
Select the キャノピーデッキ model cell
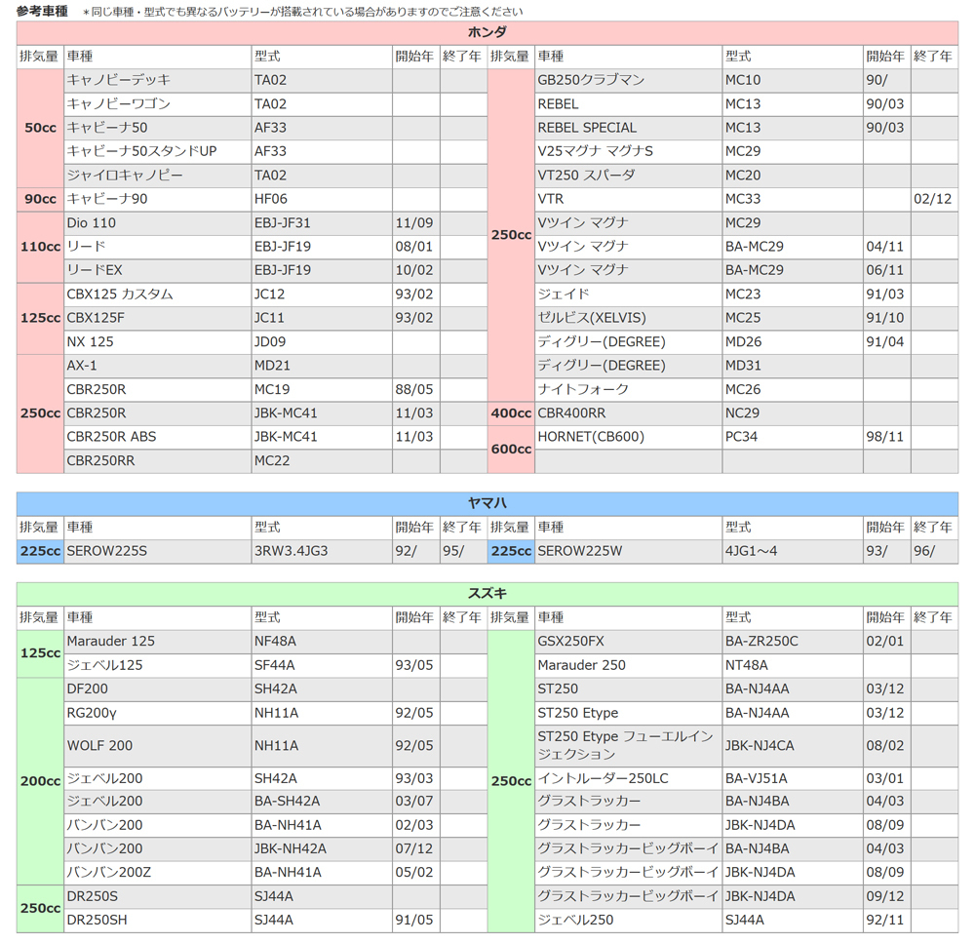(x=158, y=80)
